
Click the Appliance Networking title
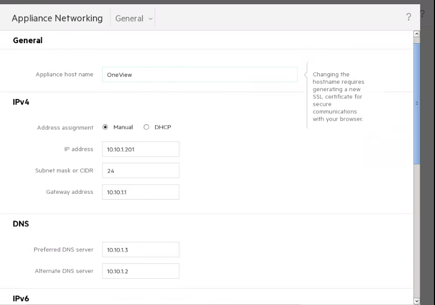click(57, 18)
